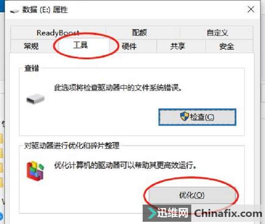Click the Chinafix.com watermark text
The width and height of the screenshot is (265, 224).
pos(228,213)
